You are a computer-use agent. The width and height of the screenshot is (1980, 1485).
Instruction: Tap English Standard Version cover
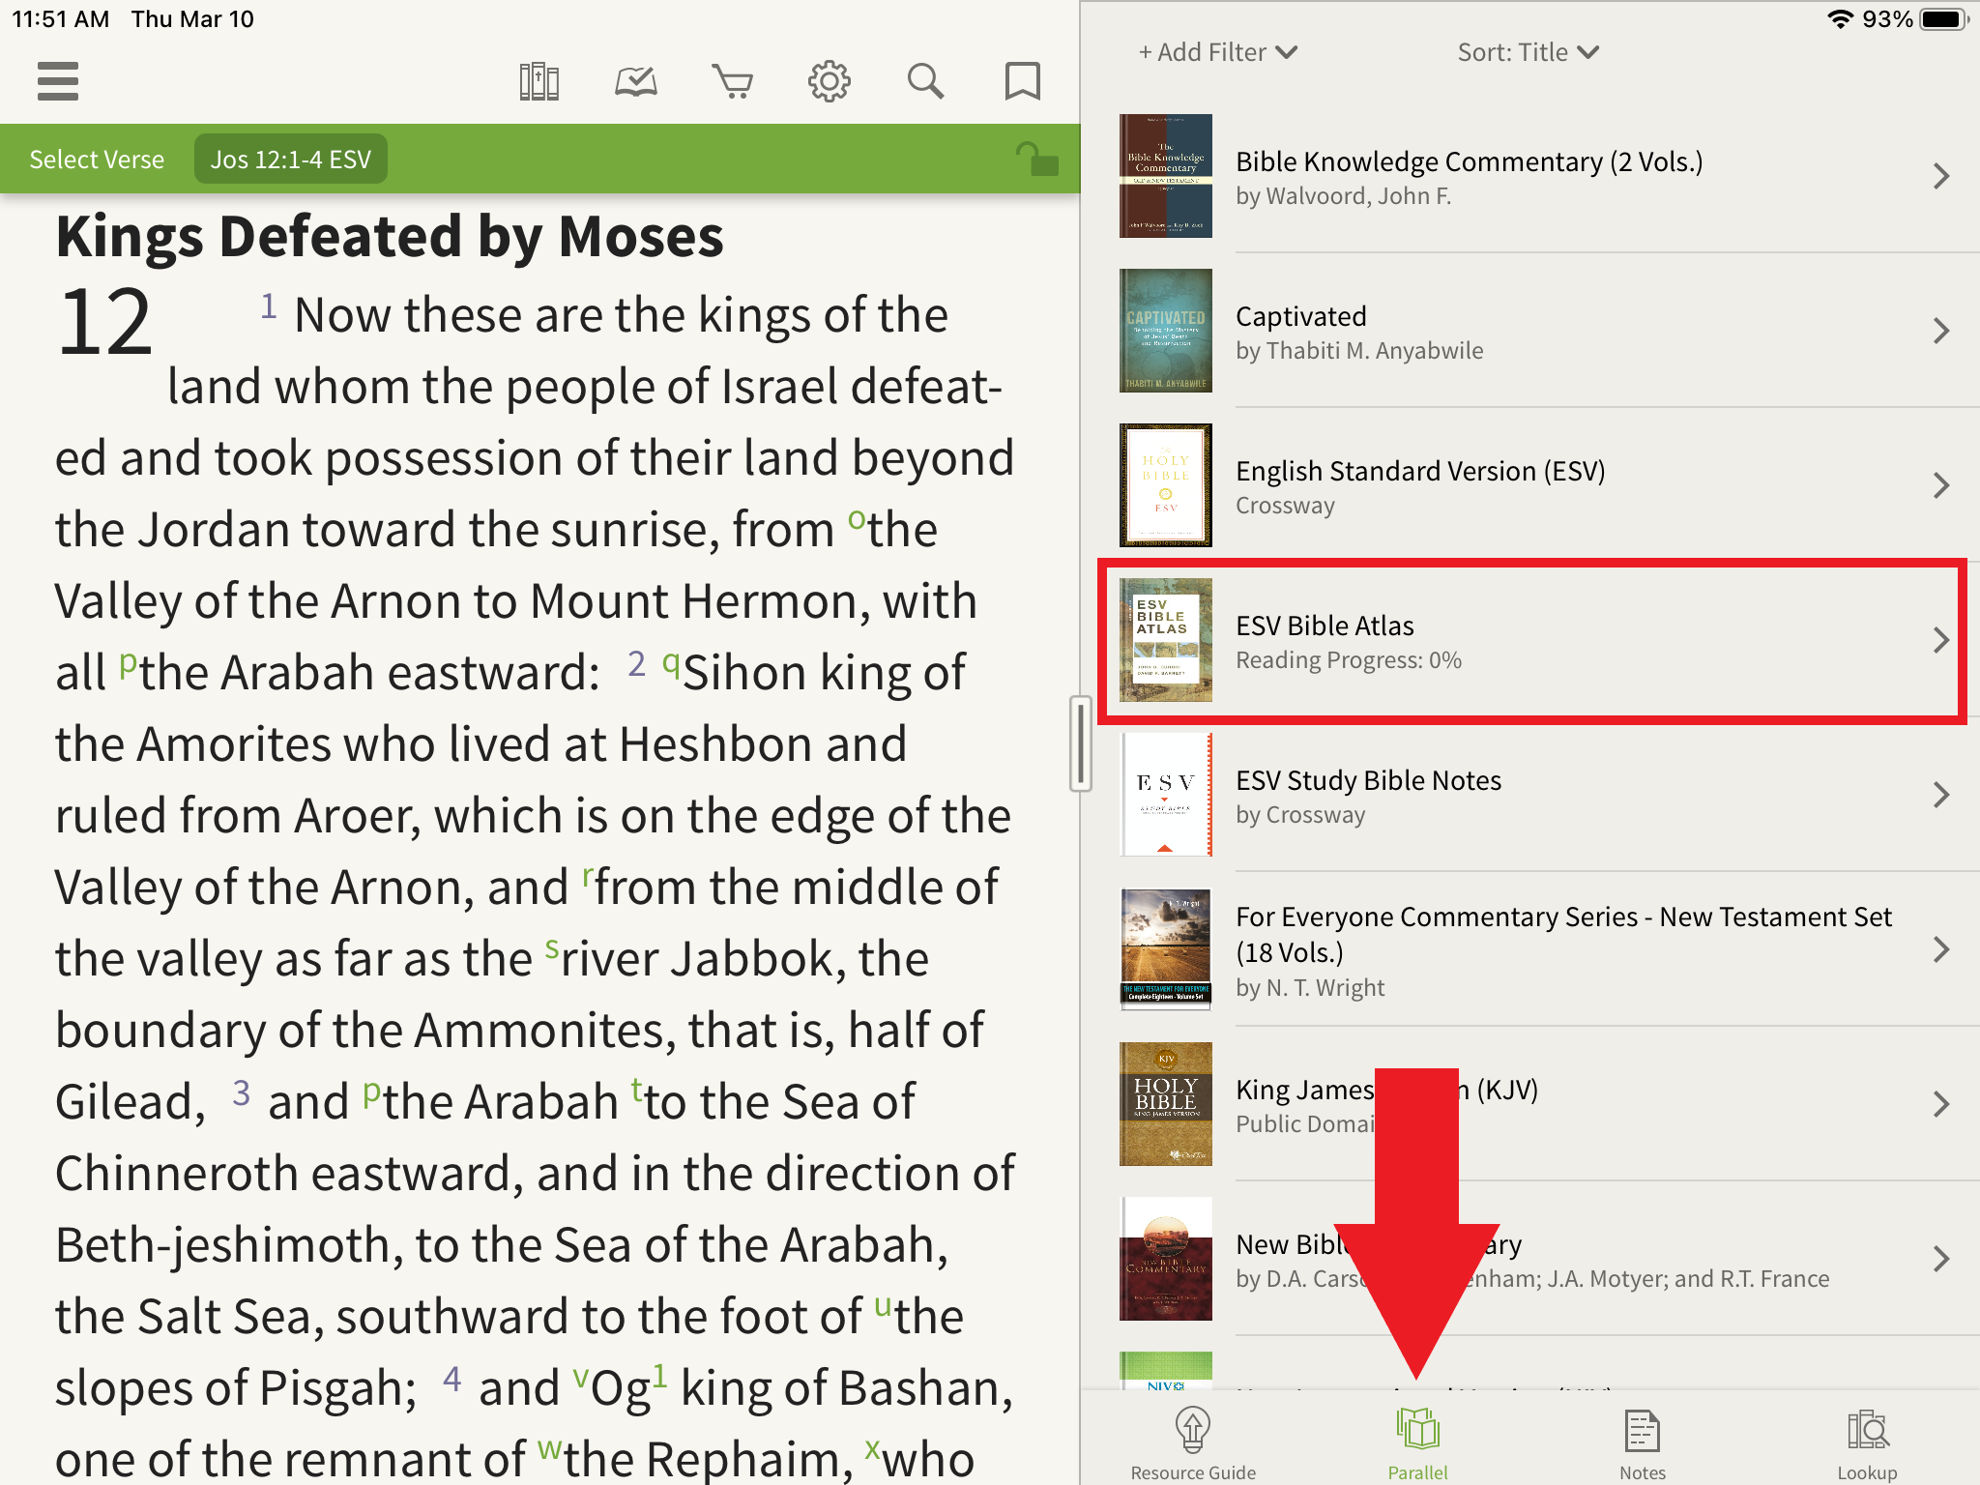click(1166, 485)
